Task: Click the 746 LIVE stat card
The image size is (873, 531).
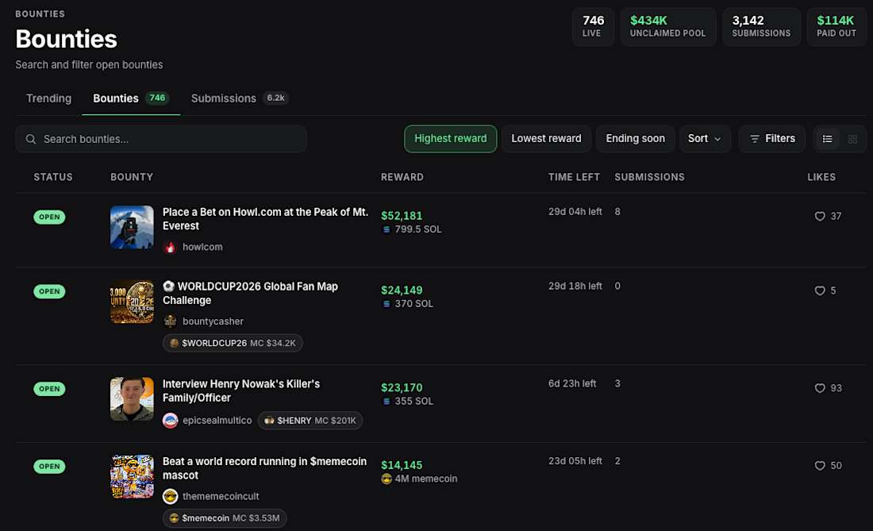Action: click(x=594, y=27)
